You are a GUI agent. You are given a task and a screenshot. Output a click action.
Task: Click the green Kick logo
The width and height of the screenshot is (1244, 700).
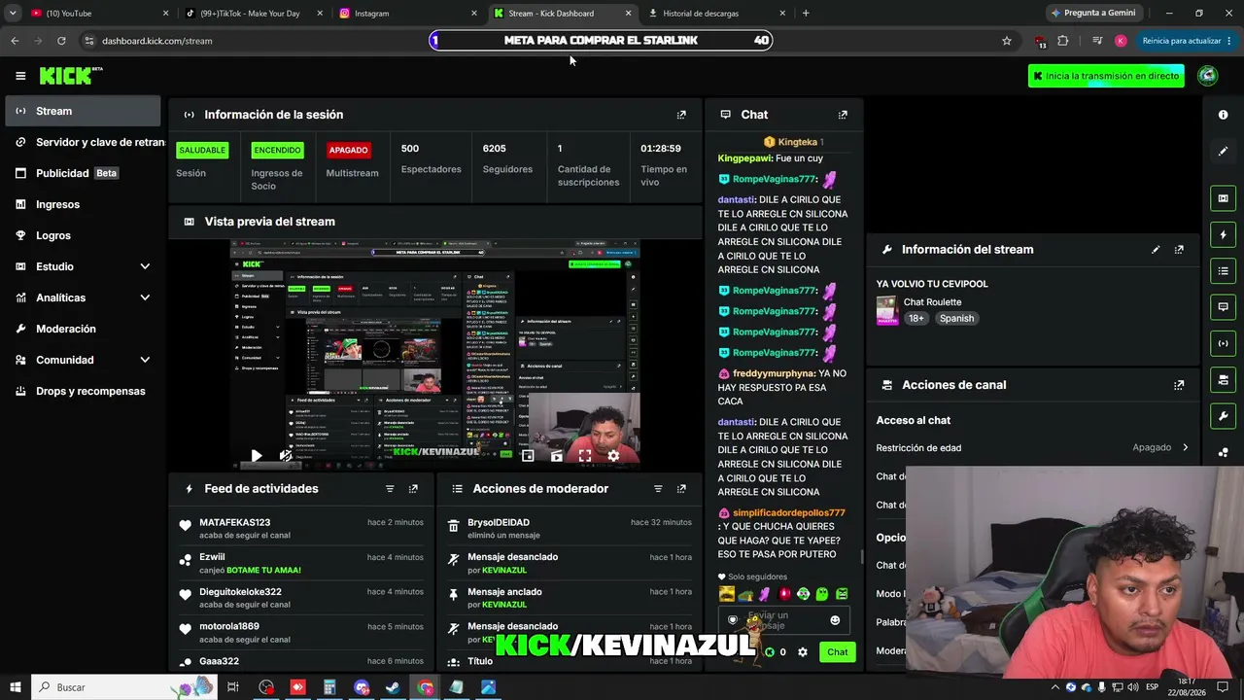pyautogui.click(x=70, y=76)
